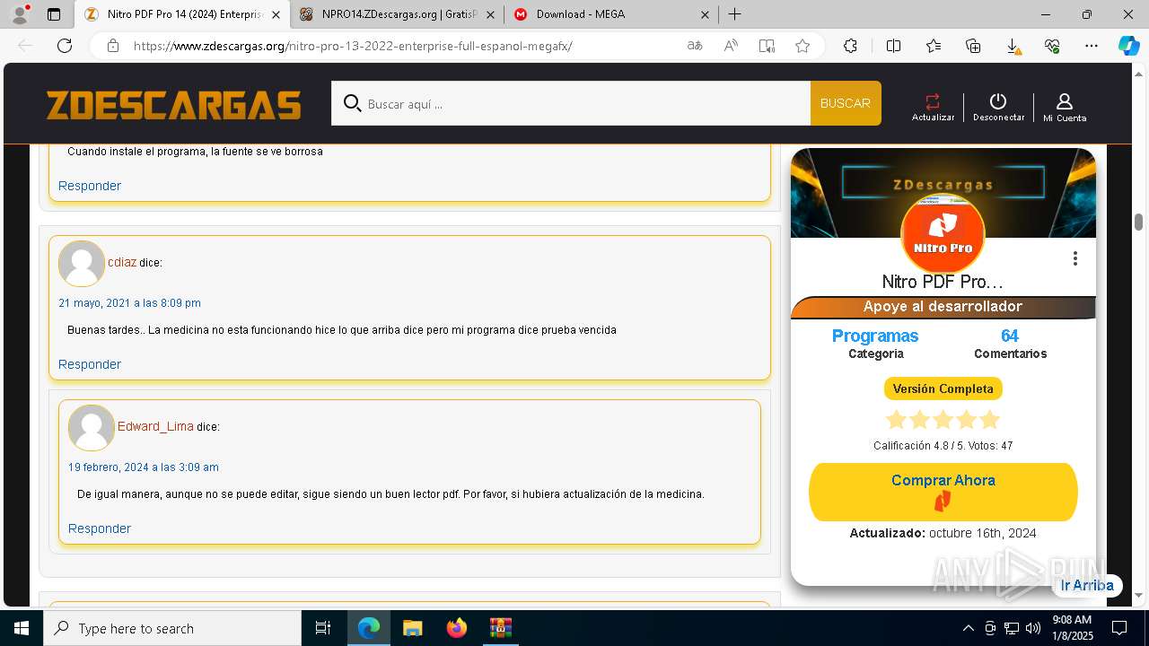Open 21 mayo, 2021 comment date link
Screen dimensions: 1149x646
click(129, 303)
